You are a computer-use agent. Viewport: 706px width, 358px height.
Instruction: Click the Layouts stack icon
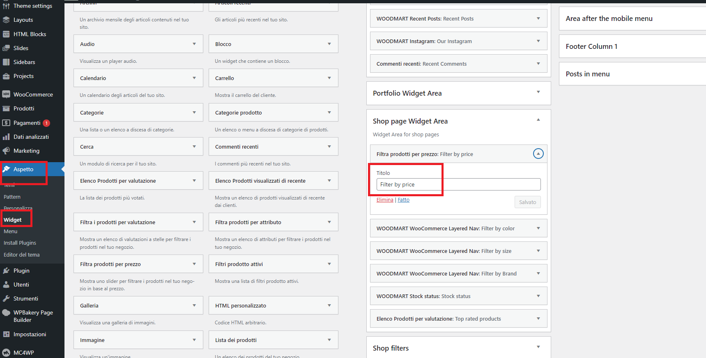6,20
